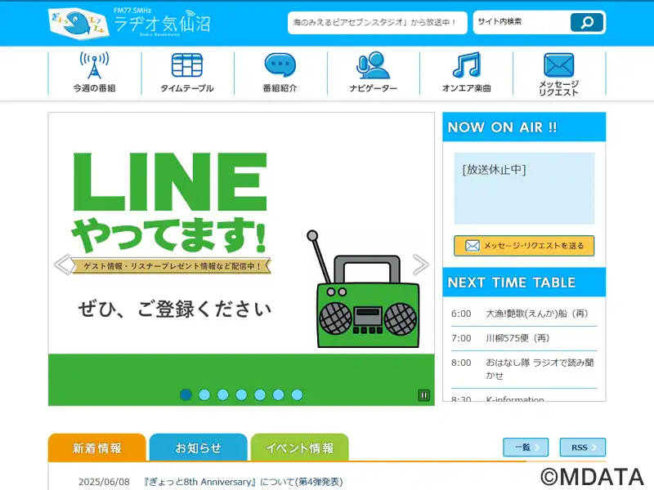This screenshot has height=490, width=654.
Task: Switch to the イベント情報 tab
Action: tap(300, 448)
